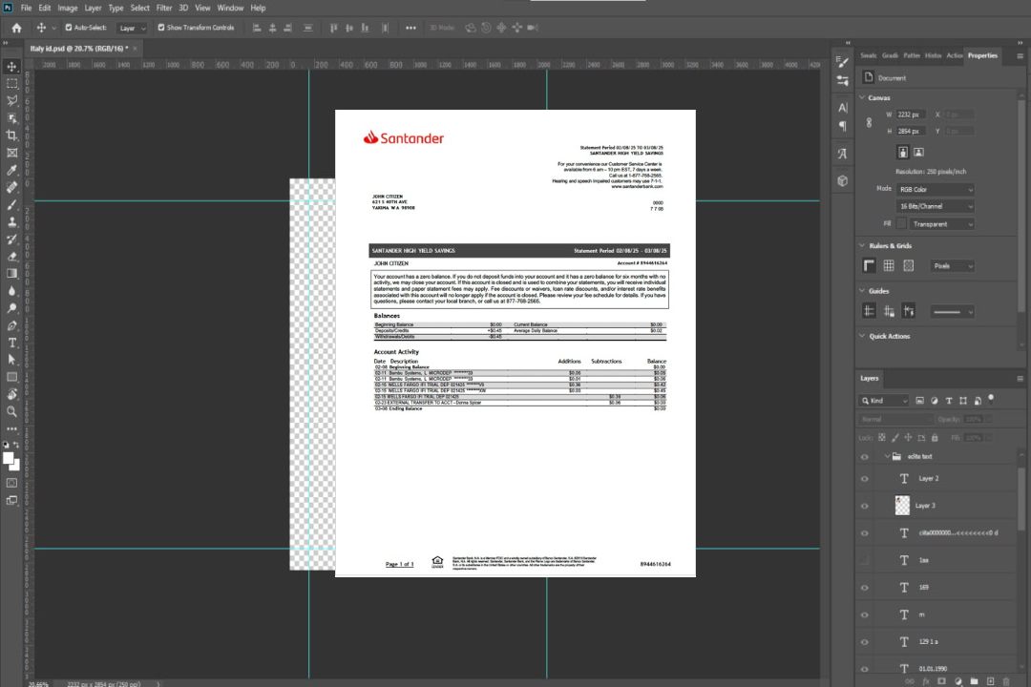1031x687 pixels.
Task: Toggle the Auto-Select checkbox
Action: (x=69, y=28)
